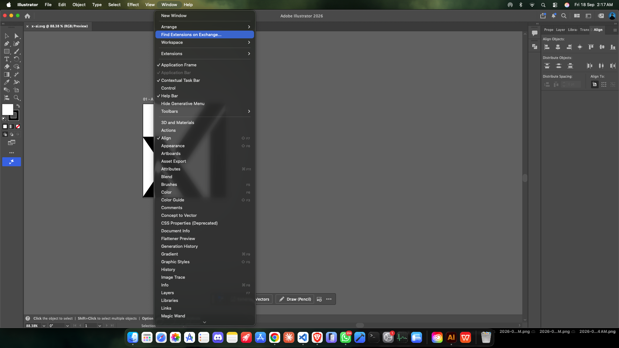Toggle Contextual Task Bar menu item

pos(205,80)
